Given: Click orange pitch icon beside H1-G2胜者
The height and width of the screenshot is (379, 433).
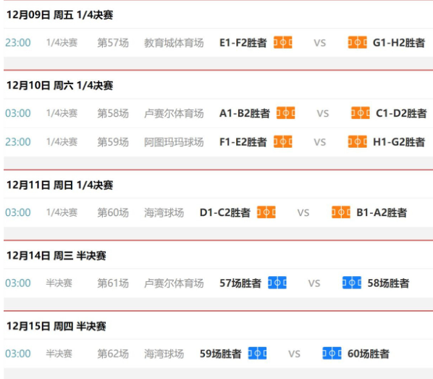Looking at the screenshot, I should pos(358,142).
